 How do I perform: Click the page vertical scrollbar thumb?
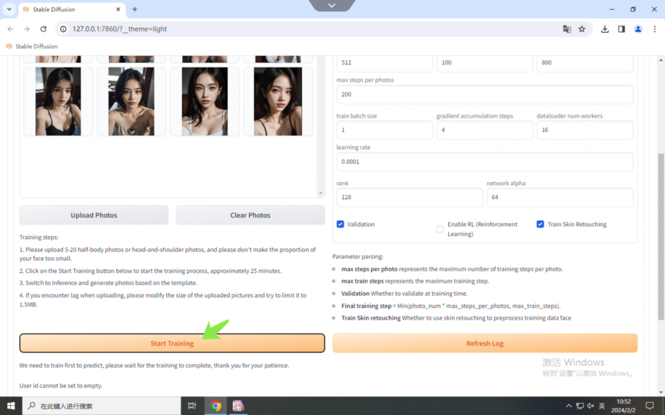click(x=661, y=236)
